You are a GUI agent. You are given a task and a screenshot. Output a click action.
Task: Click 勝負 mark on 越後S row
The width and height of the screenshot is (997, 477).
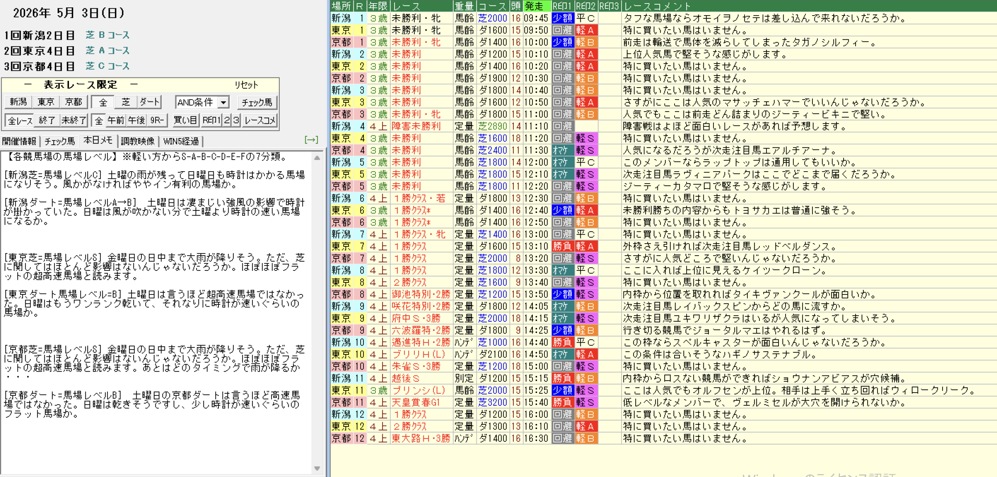point(563,378)
